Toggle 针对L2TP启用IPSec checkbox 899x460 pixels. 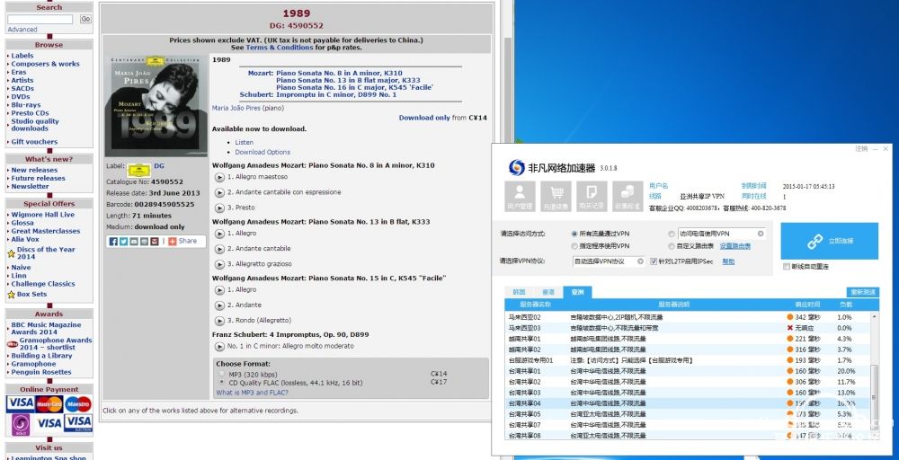point(654,261)
